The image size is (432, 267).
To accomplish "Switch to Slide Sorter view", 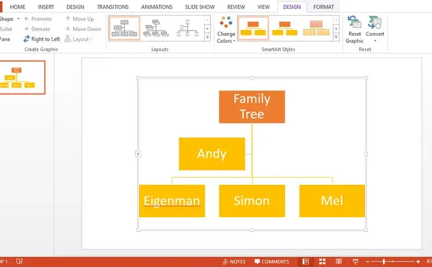I will 322,262.
